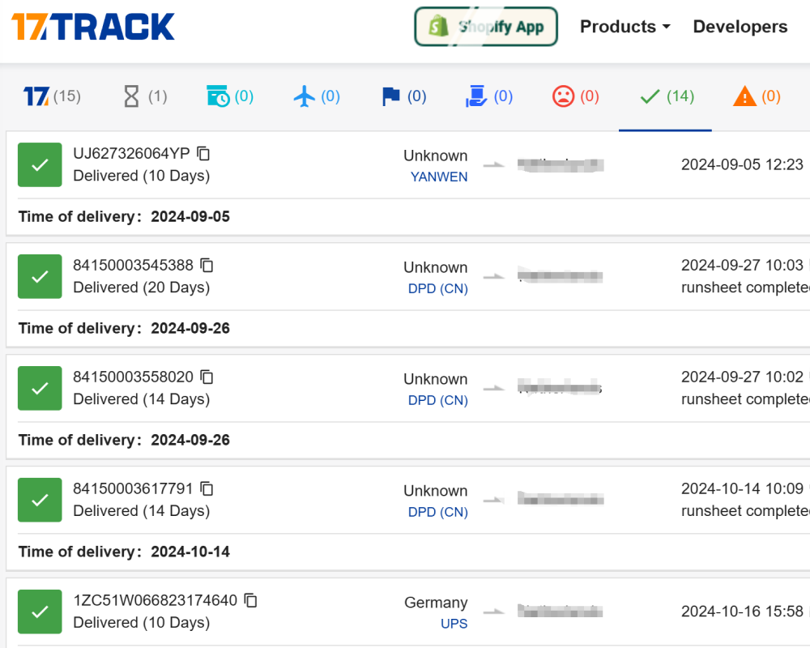Select the green checkmark delivered tab (14)
The height and width of the screenshot is (648, 810).
(667, 96)
